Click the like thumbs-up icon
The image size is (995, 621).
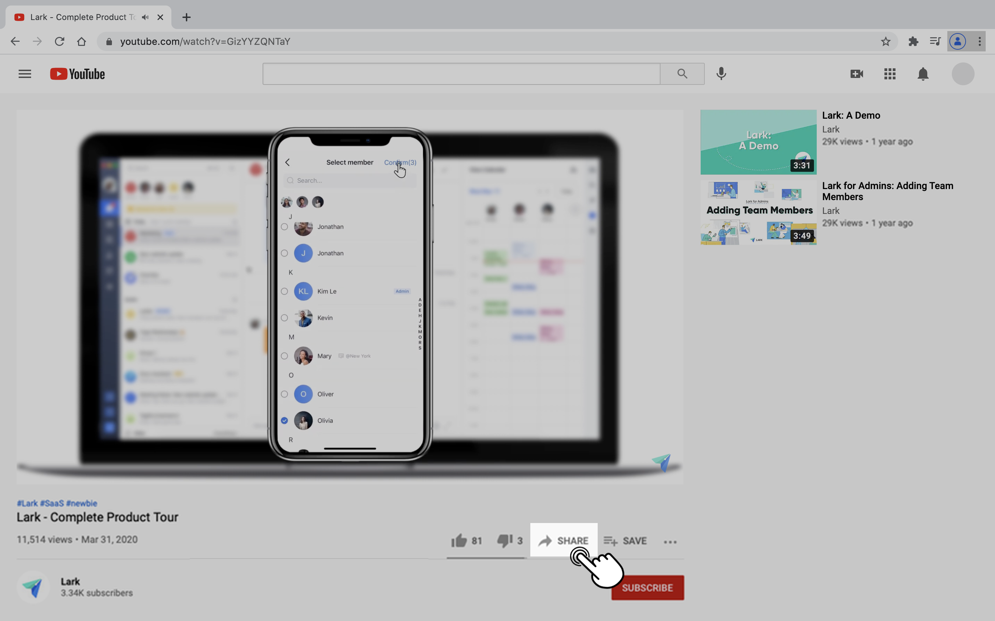tap(459, 540)
